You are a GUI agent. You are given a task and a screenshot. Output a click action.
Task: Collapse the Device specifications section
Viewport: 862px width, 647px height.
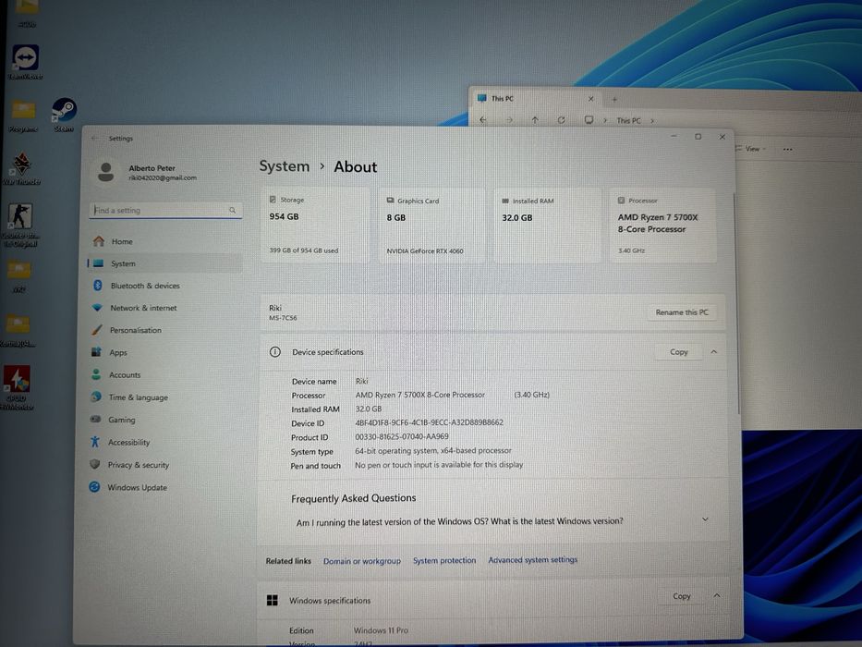click(713, 351)
